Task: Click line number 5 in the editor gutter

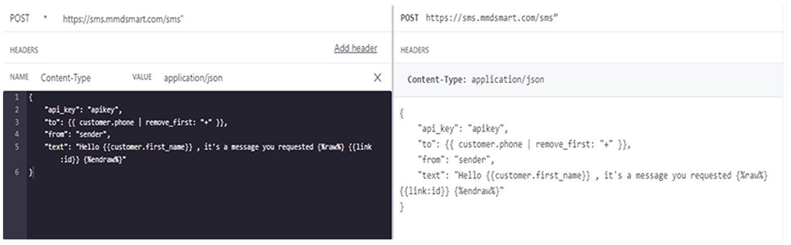Action: click(x=17, y=147)
